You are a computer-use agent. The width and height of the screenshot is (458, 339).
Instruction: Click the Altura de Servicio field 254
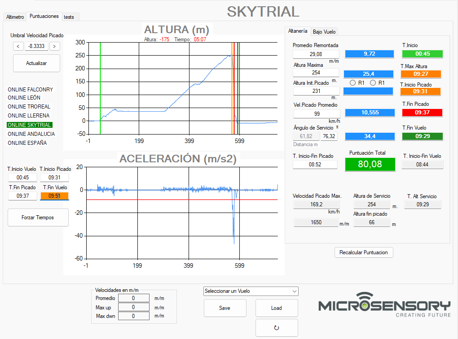pos(371,204)
